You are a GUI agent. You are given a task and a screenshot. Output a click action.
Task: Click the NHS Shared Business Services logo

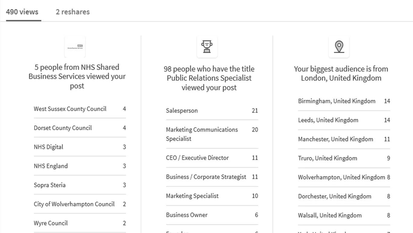(x=75, y=47)
